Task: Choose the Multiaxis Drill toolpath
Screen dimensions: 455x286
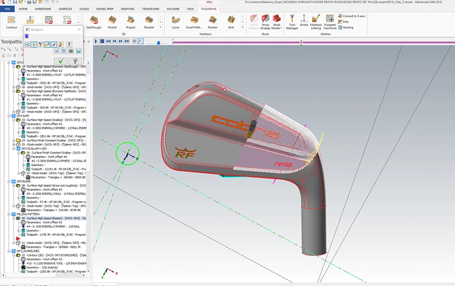Action: (231, 22)
